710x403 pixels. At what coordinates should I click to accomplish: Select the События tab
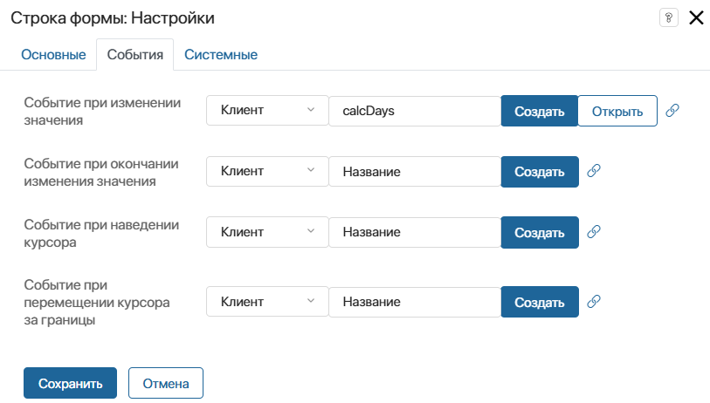134,54
